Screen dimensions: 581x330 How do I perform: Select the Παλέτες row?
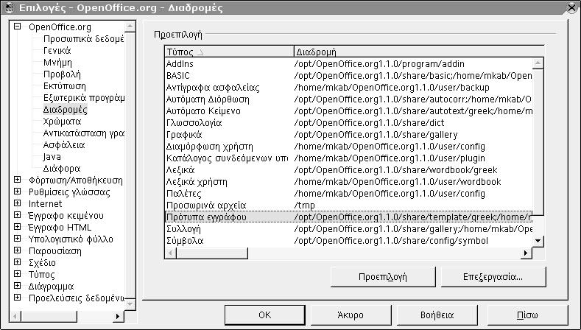[348, 194]
